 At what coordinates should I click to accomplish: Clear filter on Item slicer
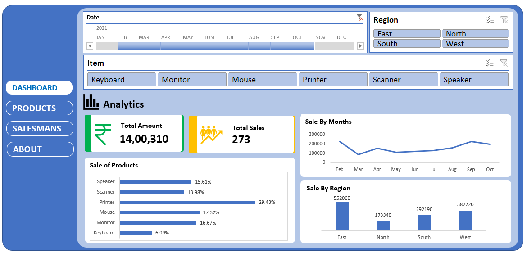coord(504,63)
